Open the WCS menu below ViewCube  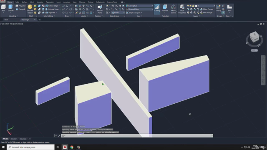254,50
